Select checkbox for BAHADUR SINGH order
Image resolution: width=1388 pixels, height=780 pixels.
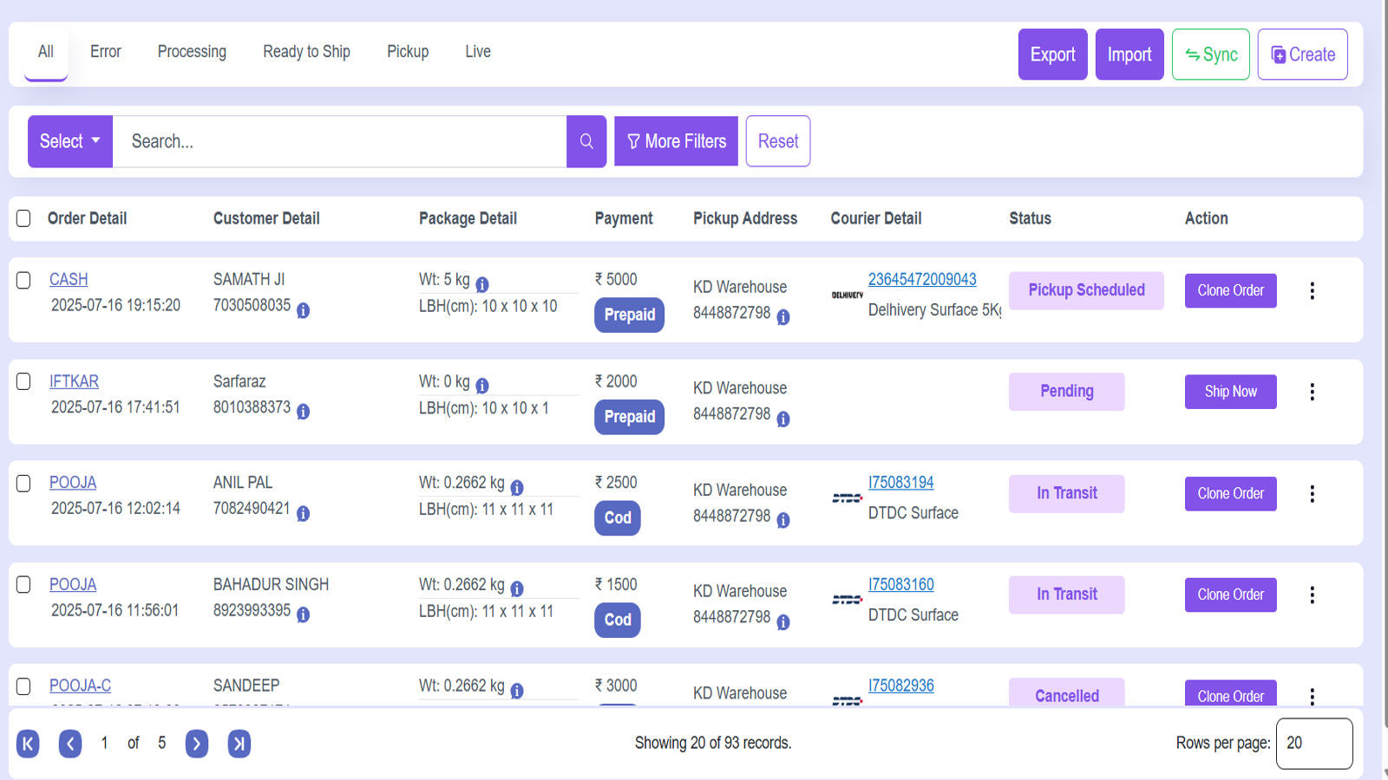23,584
